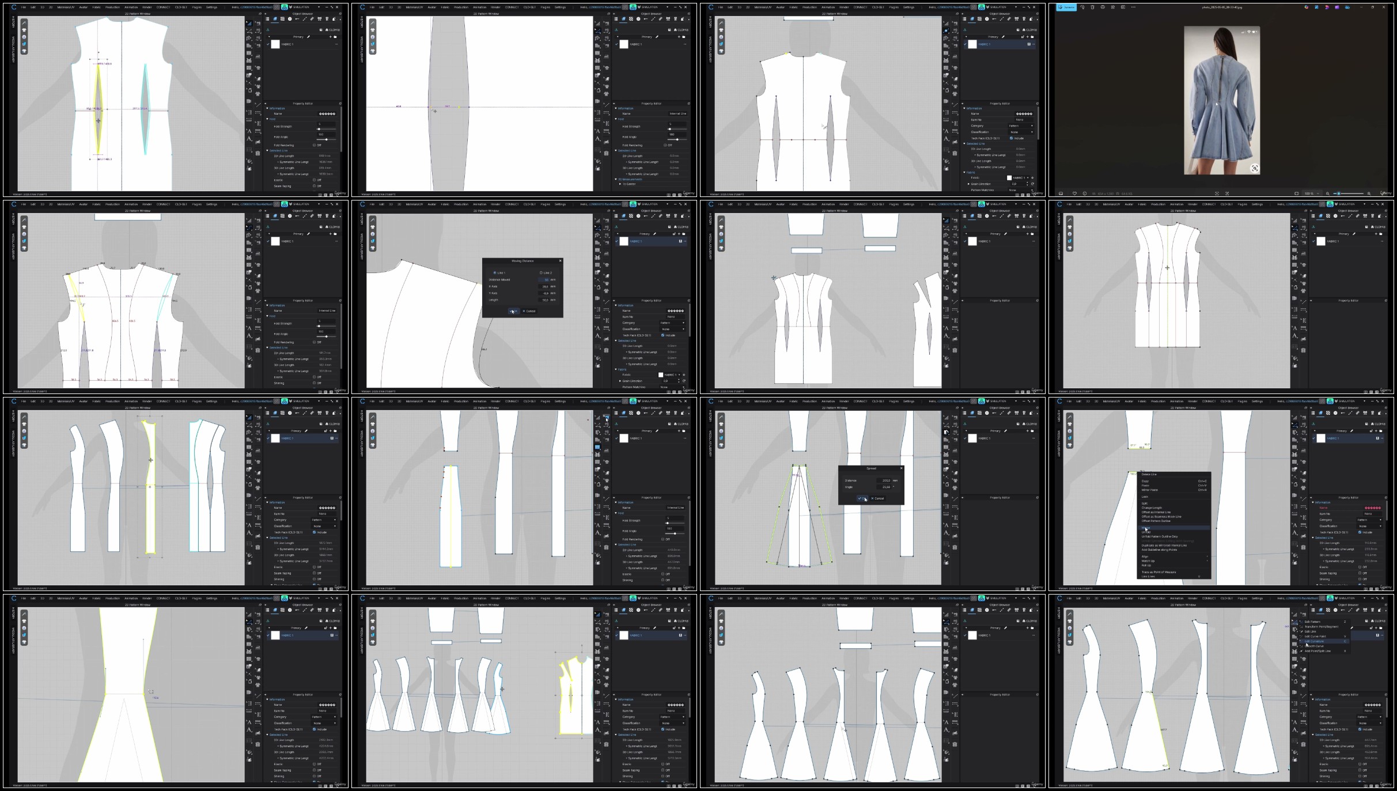Expand the Align submenu in the context menu
1397x791 pixels.
click(x=1175, y=557)
